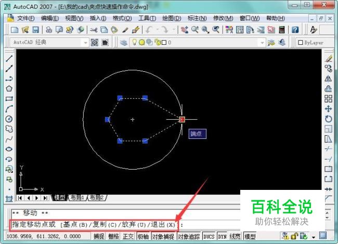Open the 视图(V) menu
The width and height of the screenshot is (338, 244).
pos(74,18)
